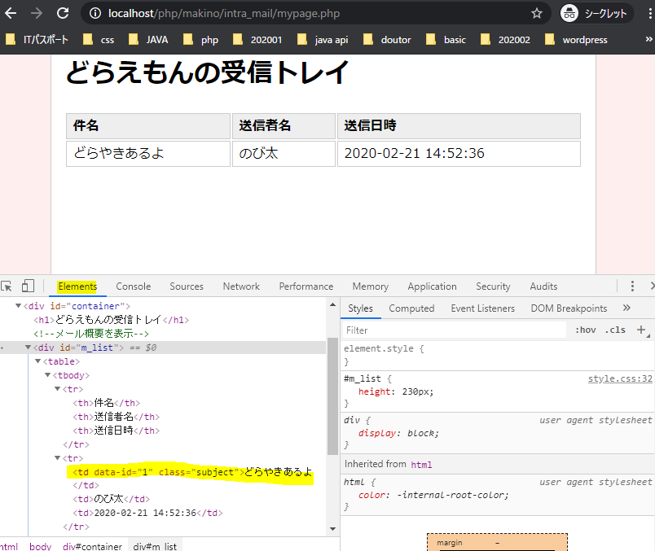Image resolution: width=655 pixels, height=551 pixels.
Task: Open the 202001 bookmark folder
Action: (x=257, y=40)
